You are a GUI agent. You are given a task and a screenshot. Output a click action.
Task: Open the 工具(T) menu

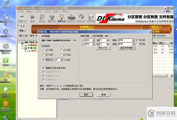point(48,11)
